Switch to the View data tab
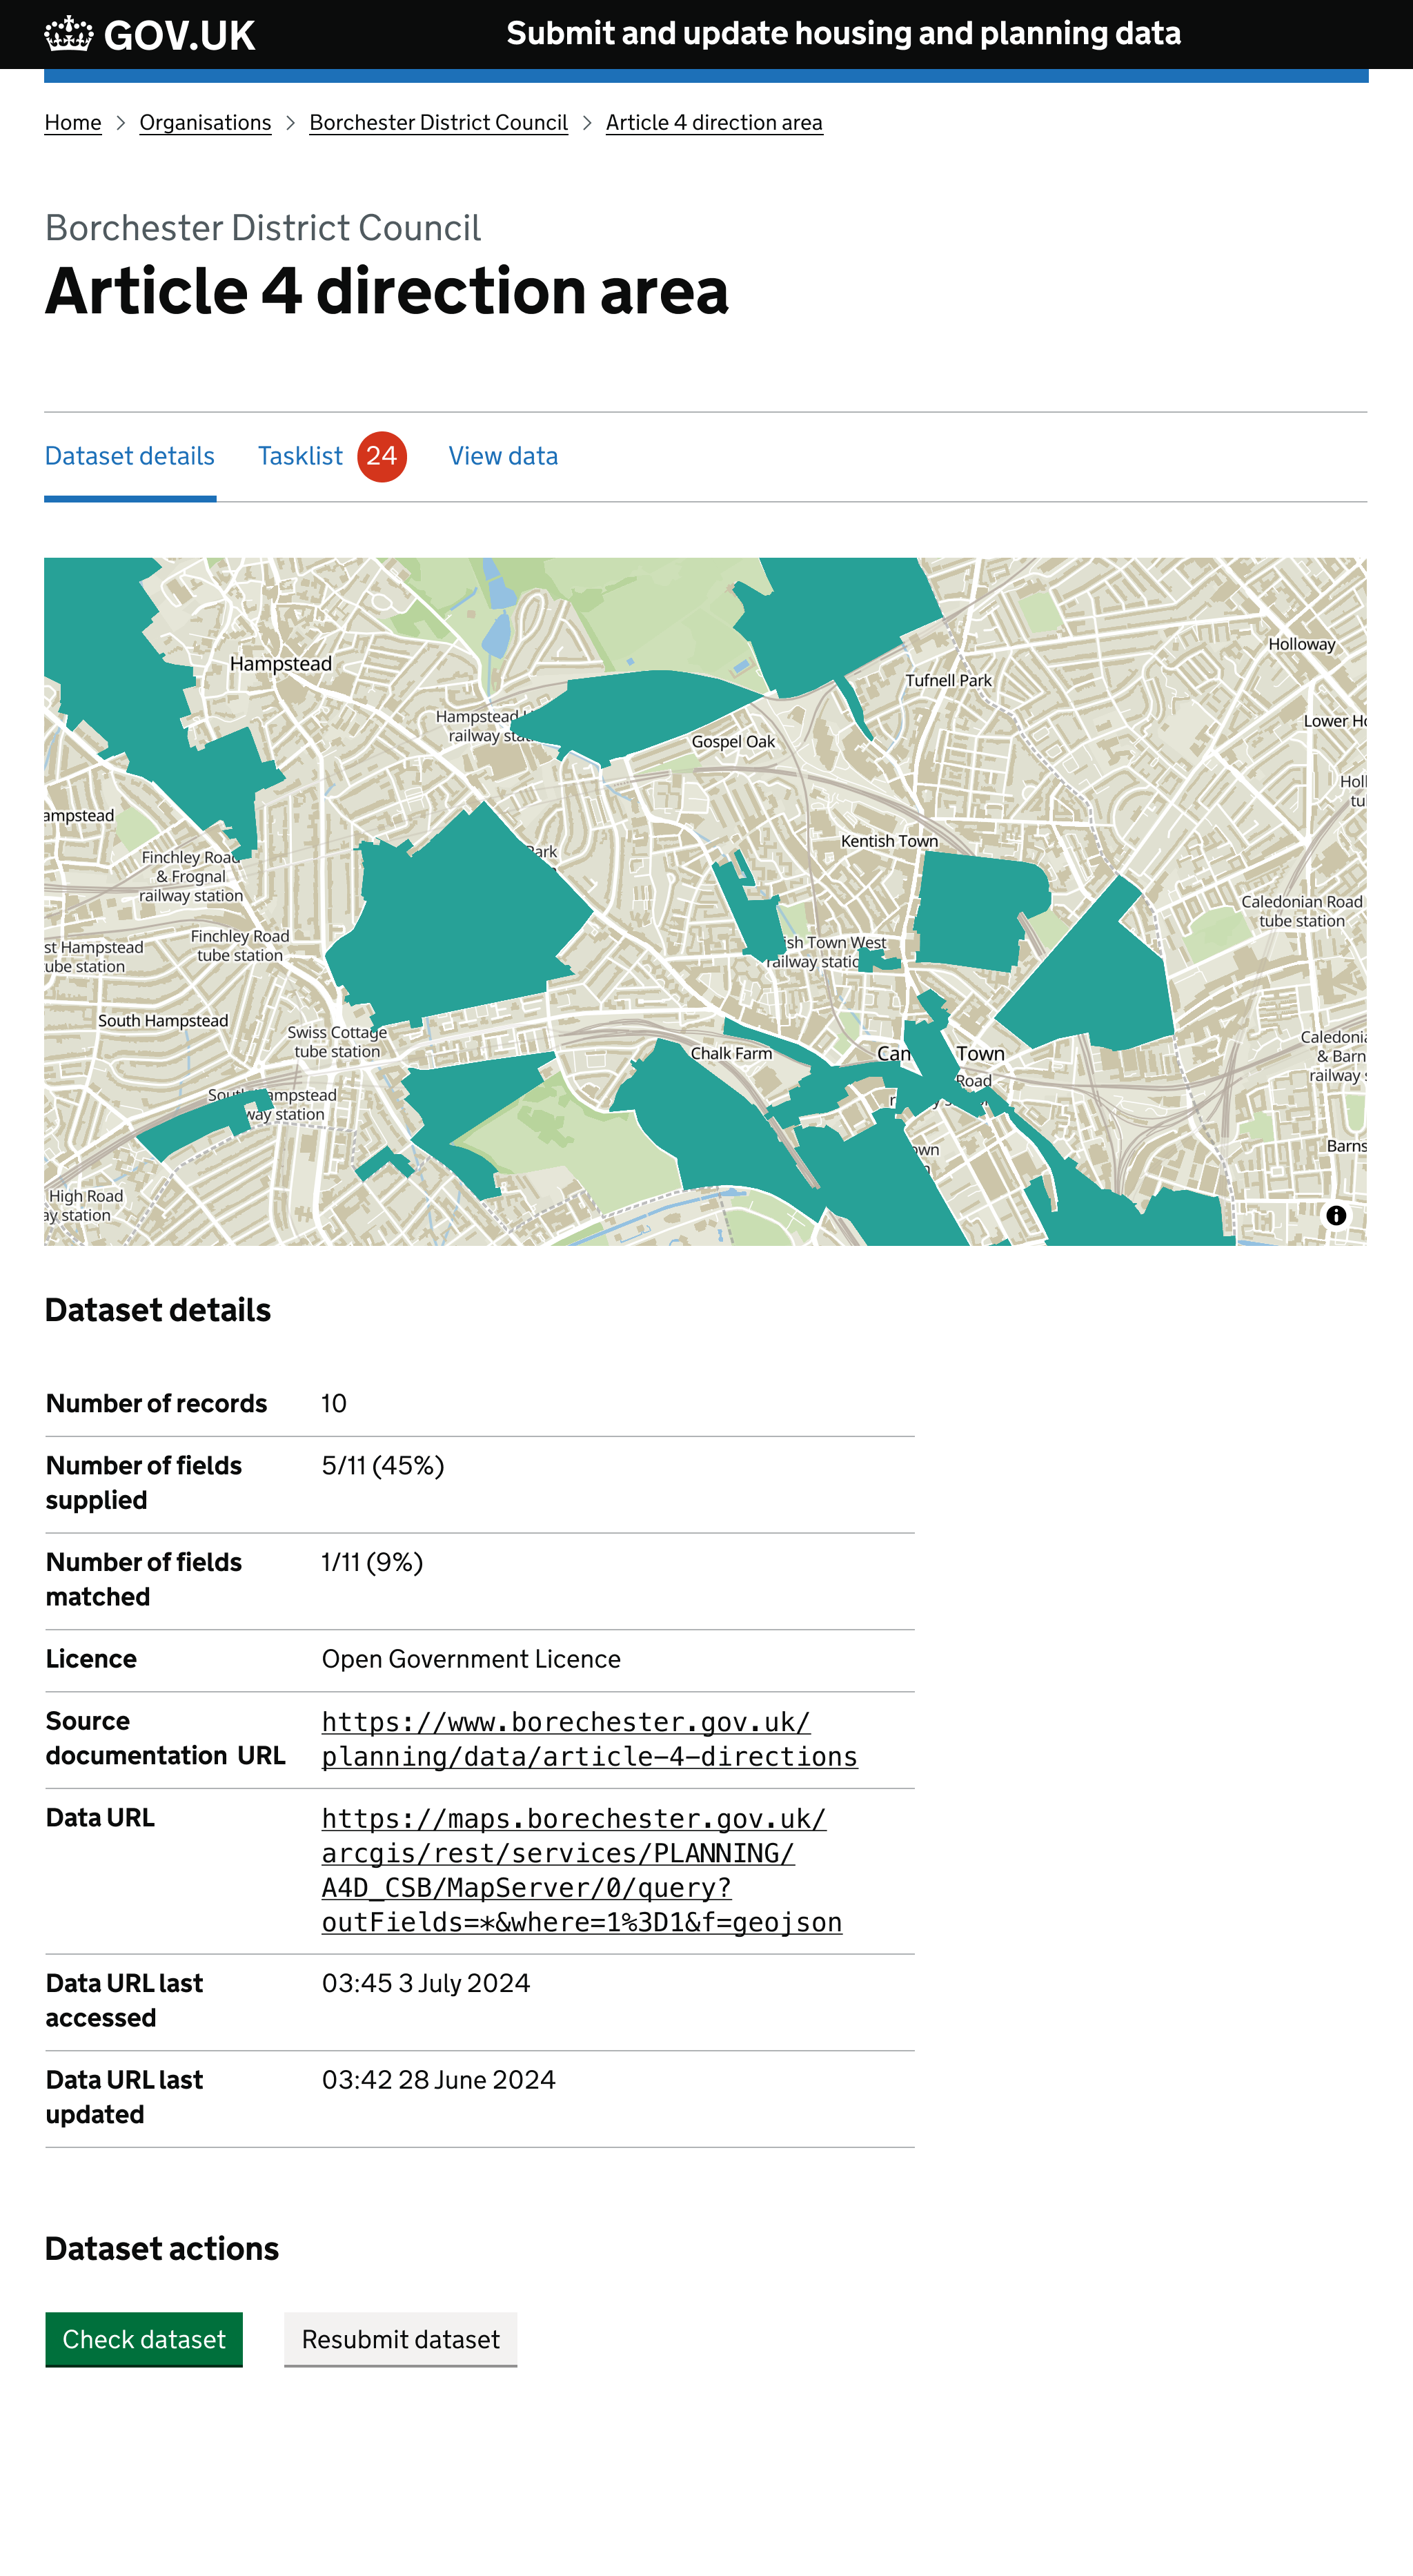This screenshot has width=1413, height=2576. [x=503, y=456]
